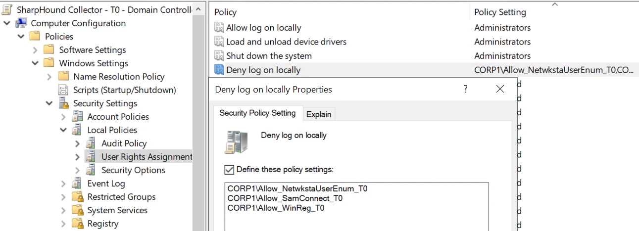
Task: Click the tree pane scroll-up arrow
Action: pos(198,9)
